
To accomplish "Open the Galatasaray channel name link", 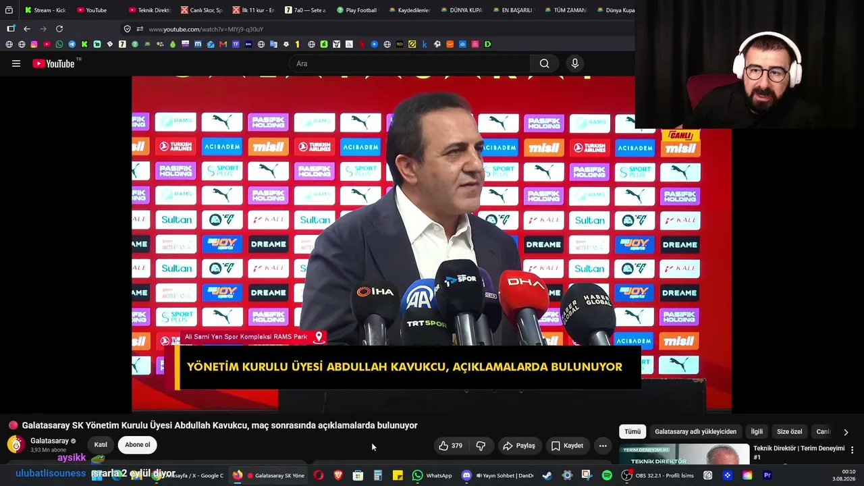I will coord(49,441).
